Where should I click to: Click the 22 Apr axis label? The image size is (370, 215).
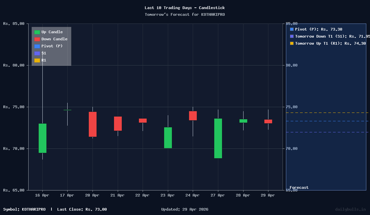click(142, 195)
